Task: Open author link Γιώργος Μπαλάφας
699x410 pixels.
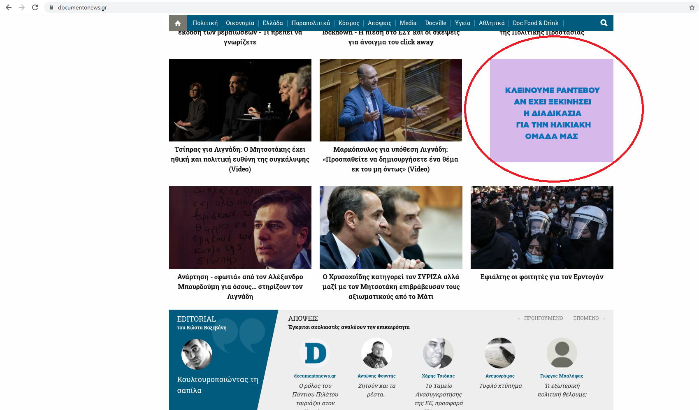Action: point(562,376)
